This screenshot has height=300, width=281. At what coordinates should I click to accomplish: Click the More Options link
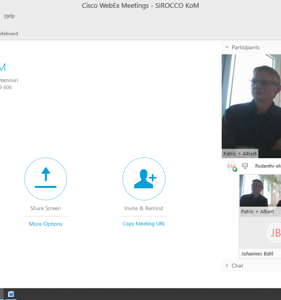tap(46, 224)
